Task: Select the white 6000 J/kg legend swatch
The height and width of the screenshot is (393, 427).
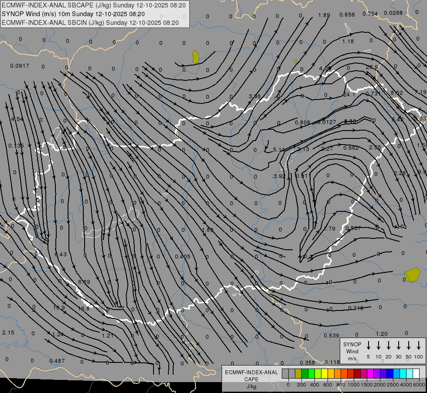Action: [x=416, y=373]
